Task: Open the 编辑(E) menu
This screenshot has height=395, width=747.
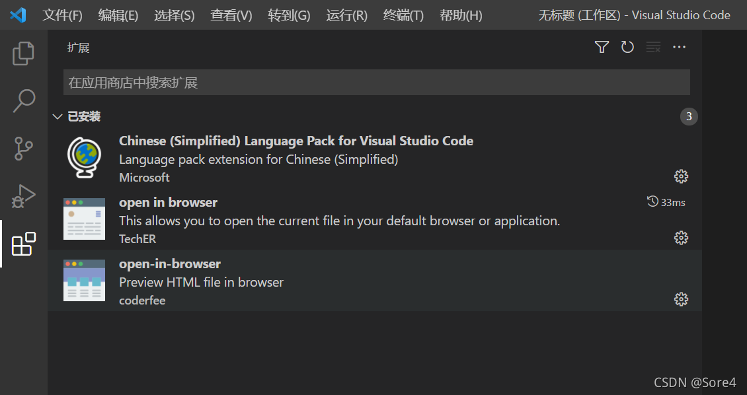Action: [x=118, y=16]
